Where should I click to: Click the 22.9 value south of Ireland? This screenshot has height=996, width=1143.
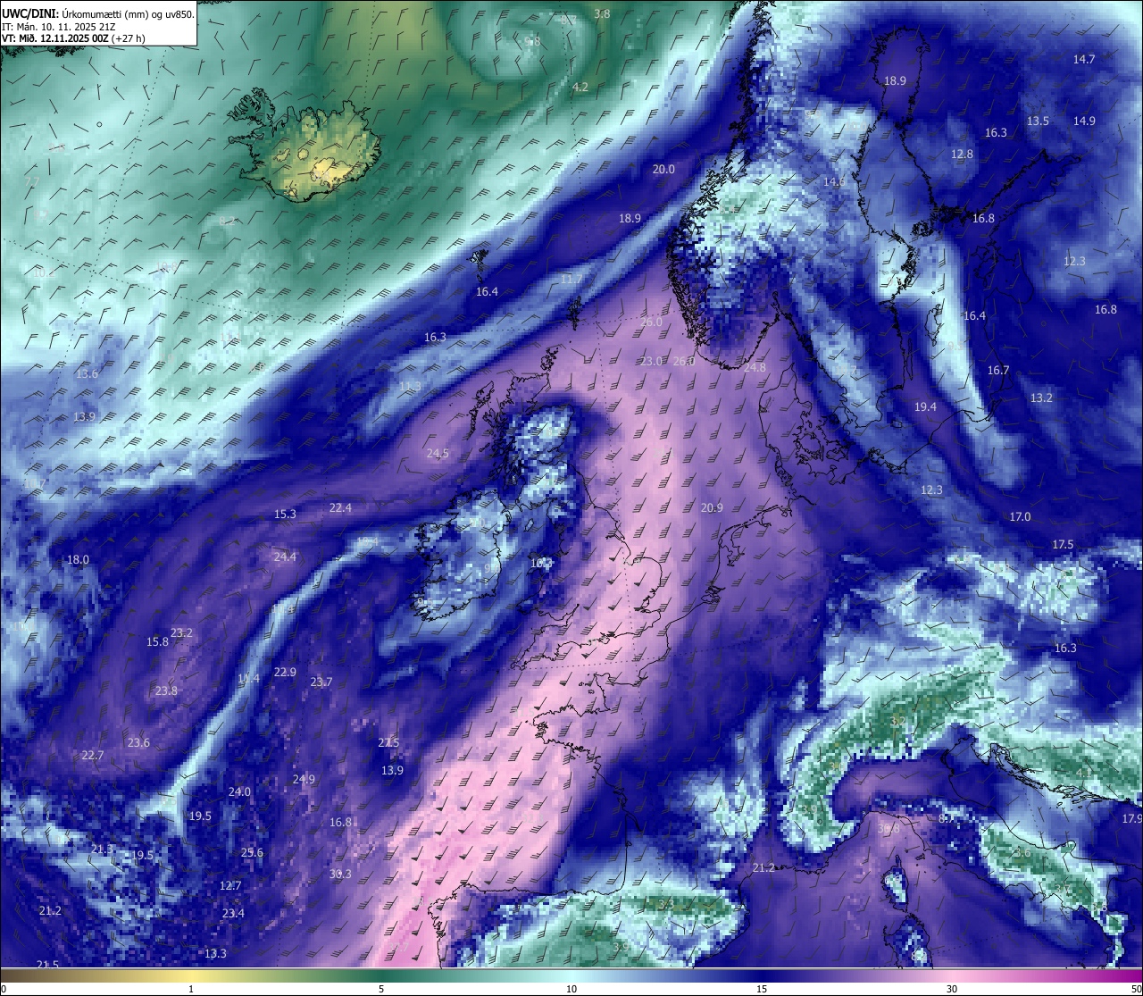pyautogui.click(x=285, y=672)
